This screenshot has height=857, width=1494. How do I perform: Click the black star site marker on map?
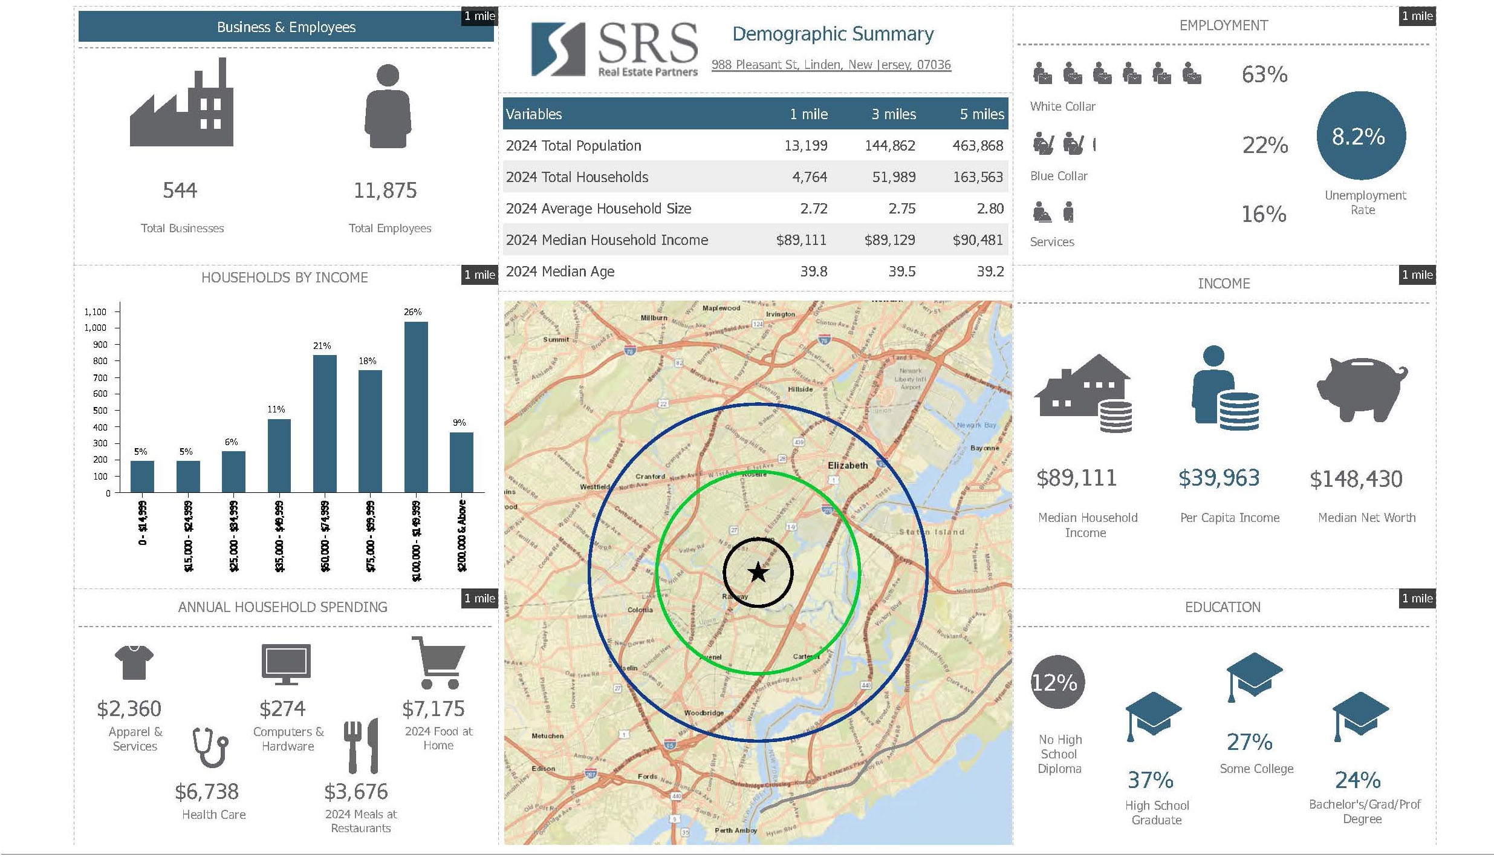click(758, 572)
